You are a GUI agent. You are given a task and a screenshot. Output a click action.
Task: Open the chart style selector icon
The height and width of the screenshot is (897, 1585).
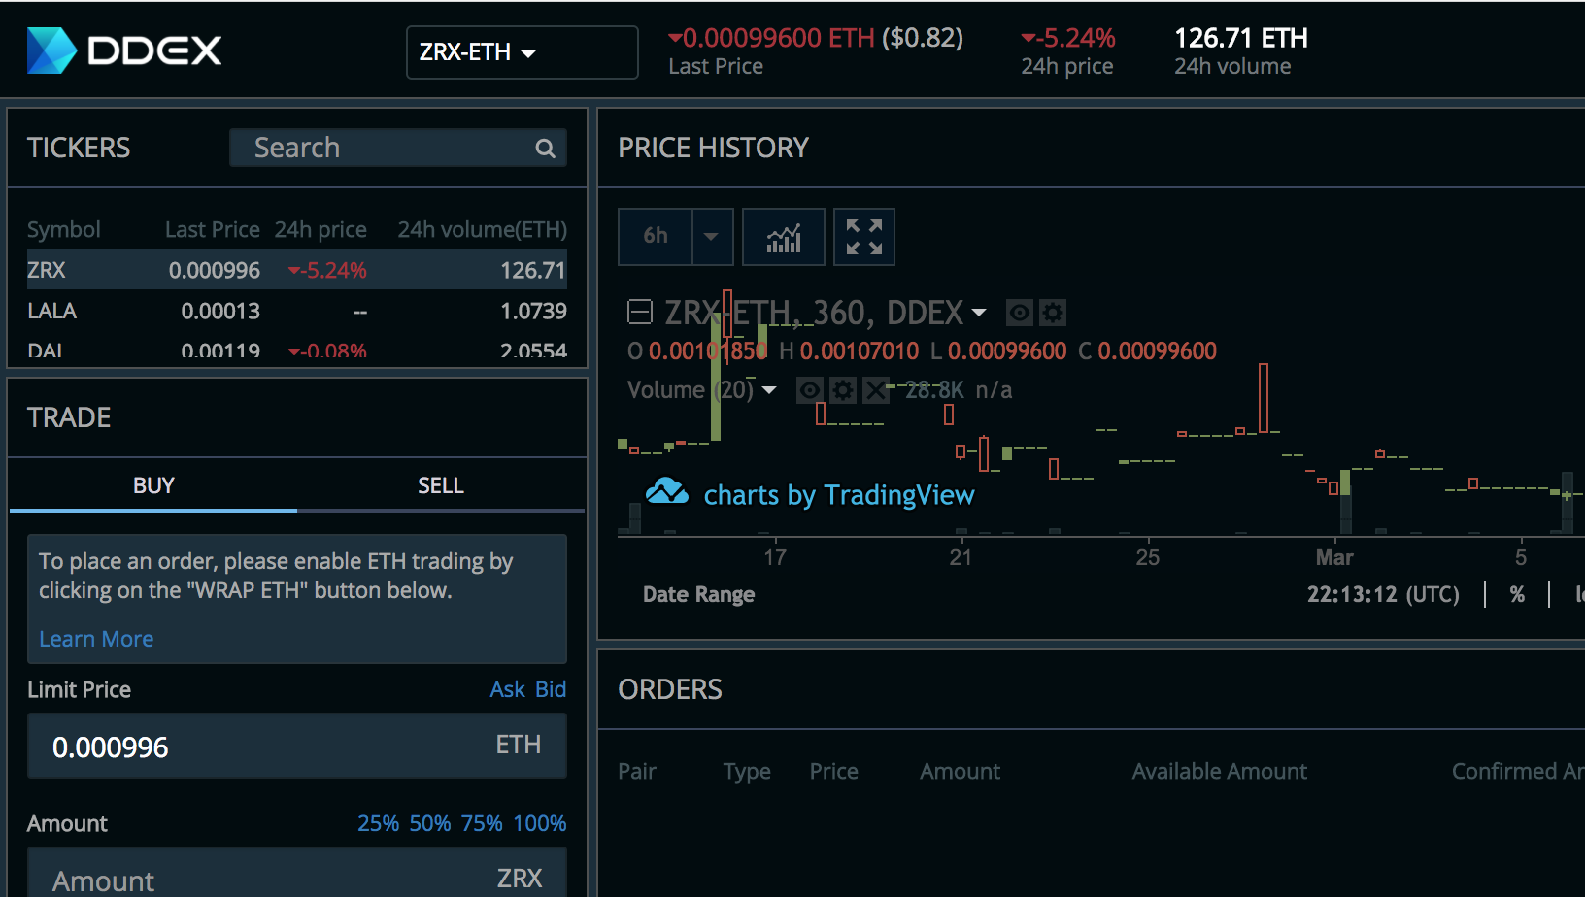785,236
